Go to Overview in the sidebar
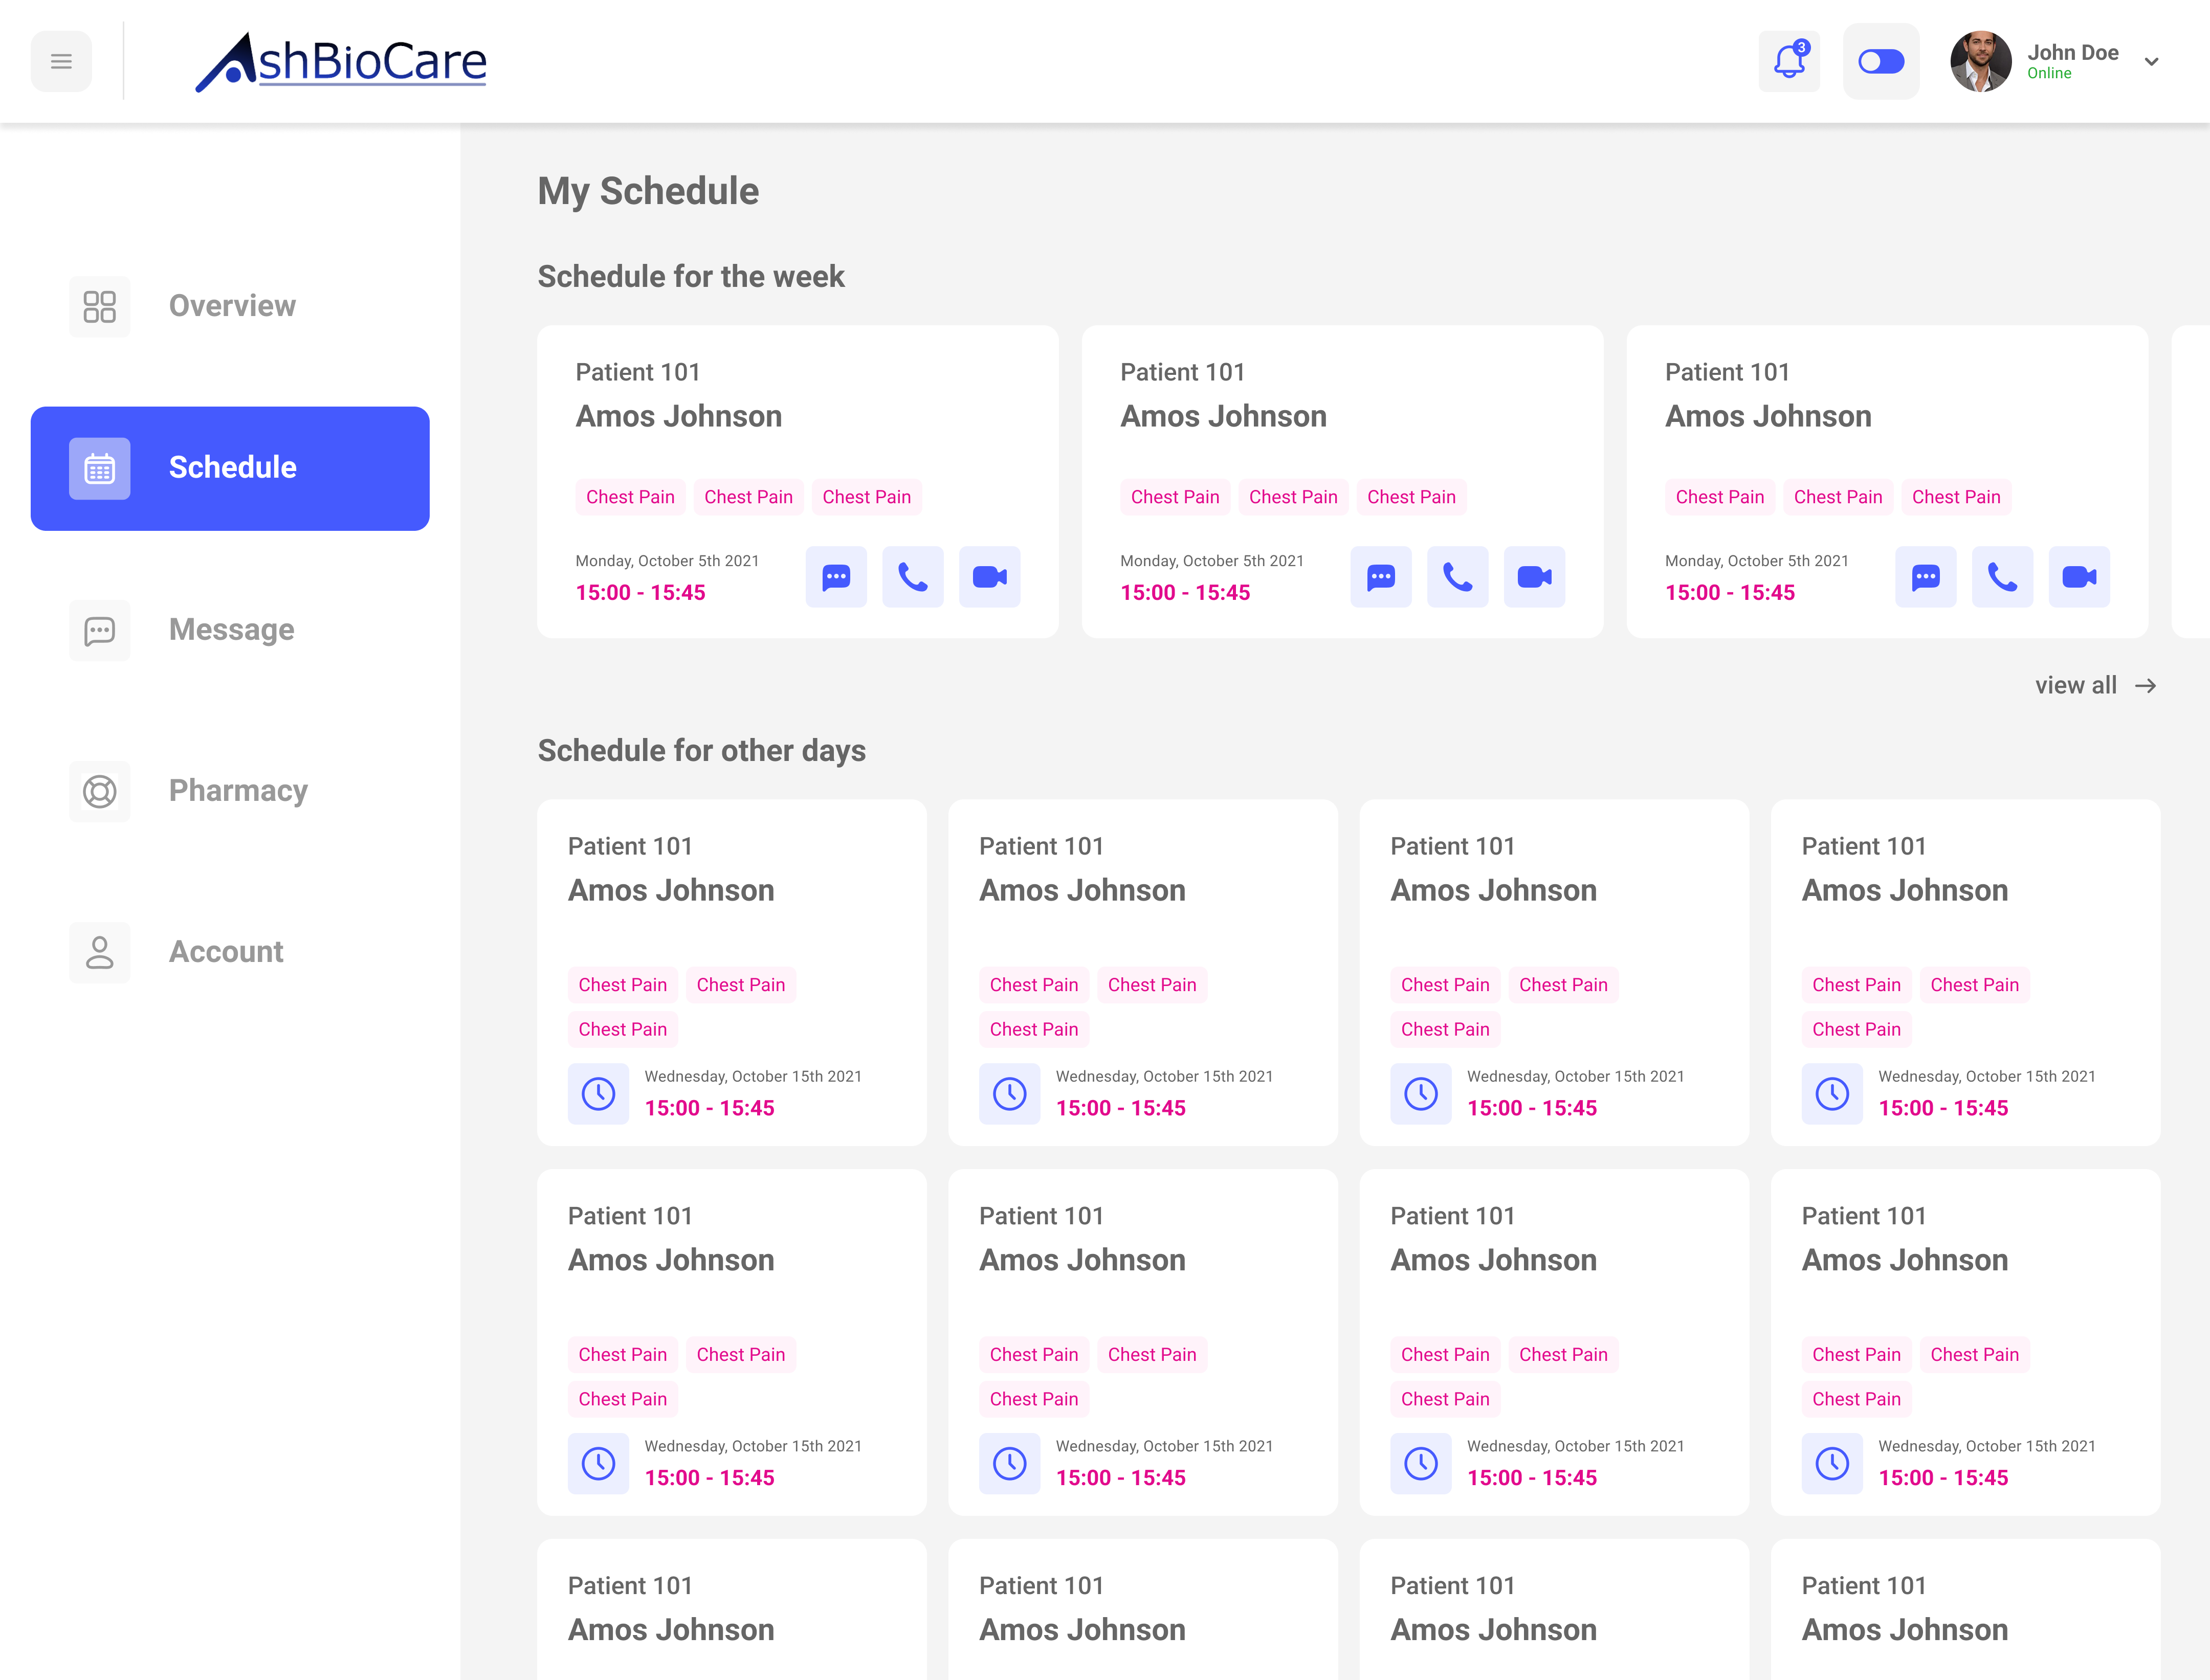The image size is (2210, 1680). pyautogui.click(x=230, y=306)
